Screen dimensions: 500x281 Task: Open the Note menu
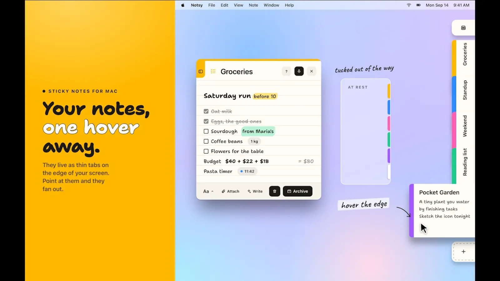pos(253,5)
